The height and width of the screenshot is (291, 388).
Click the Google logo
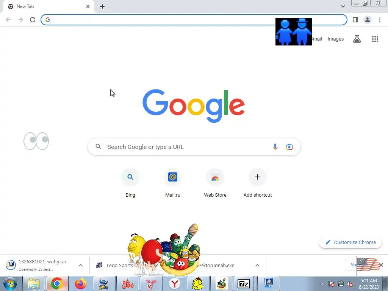[194, 106]
